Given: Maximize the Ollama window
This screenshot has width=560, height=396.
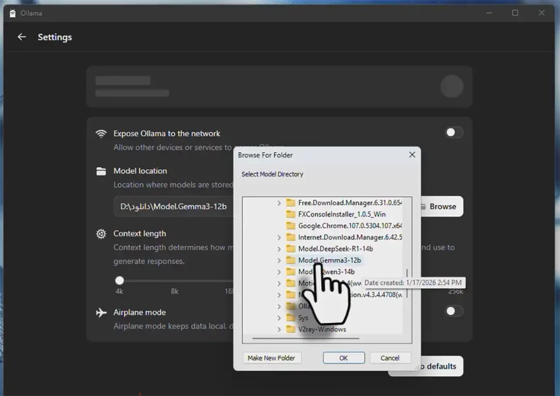Looking at the screenshot, I should click(515, 13).
